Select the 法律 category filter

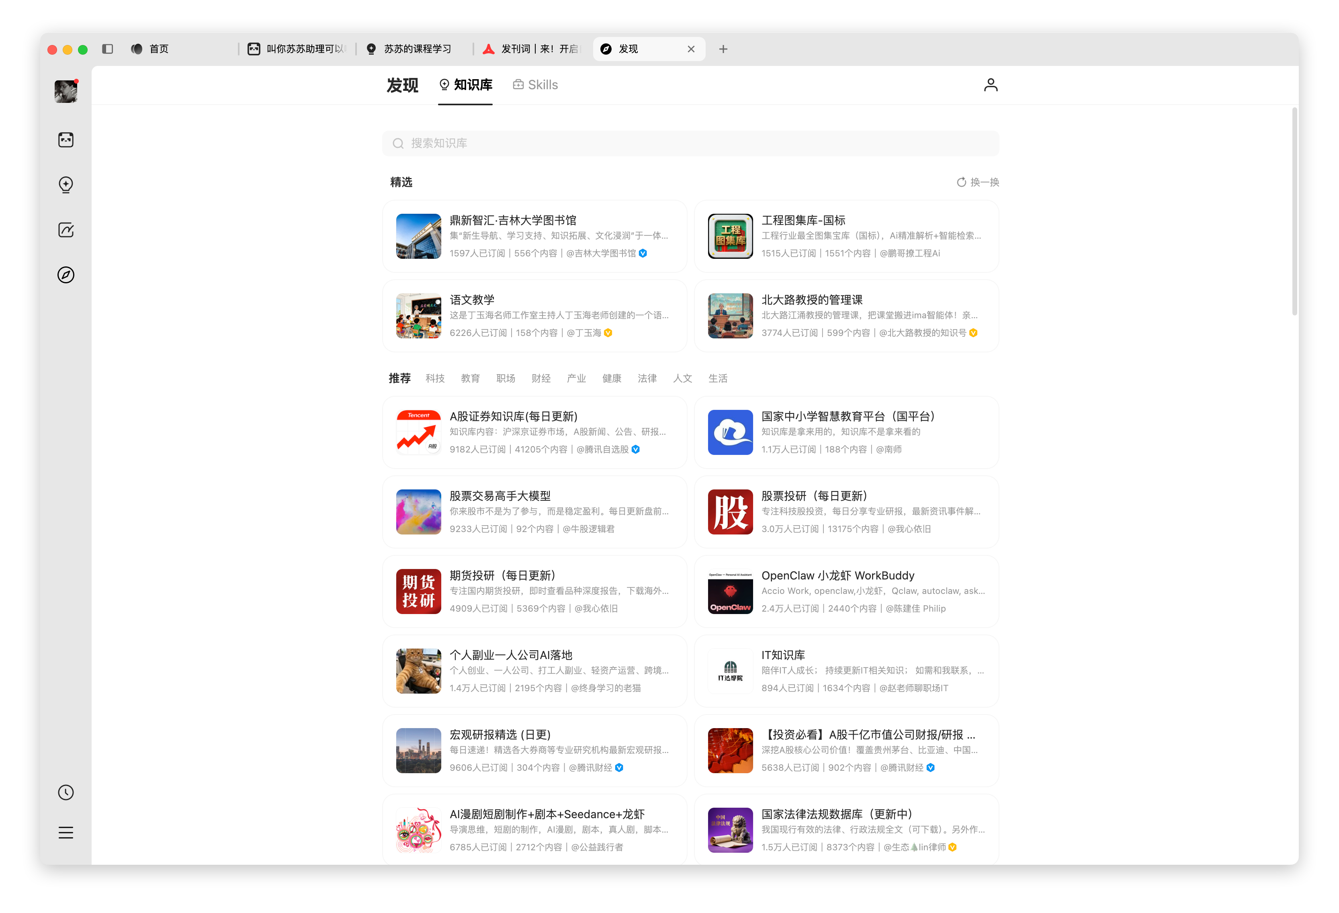[647, 378]
